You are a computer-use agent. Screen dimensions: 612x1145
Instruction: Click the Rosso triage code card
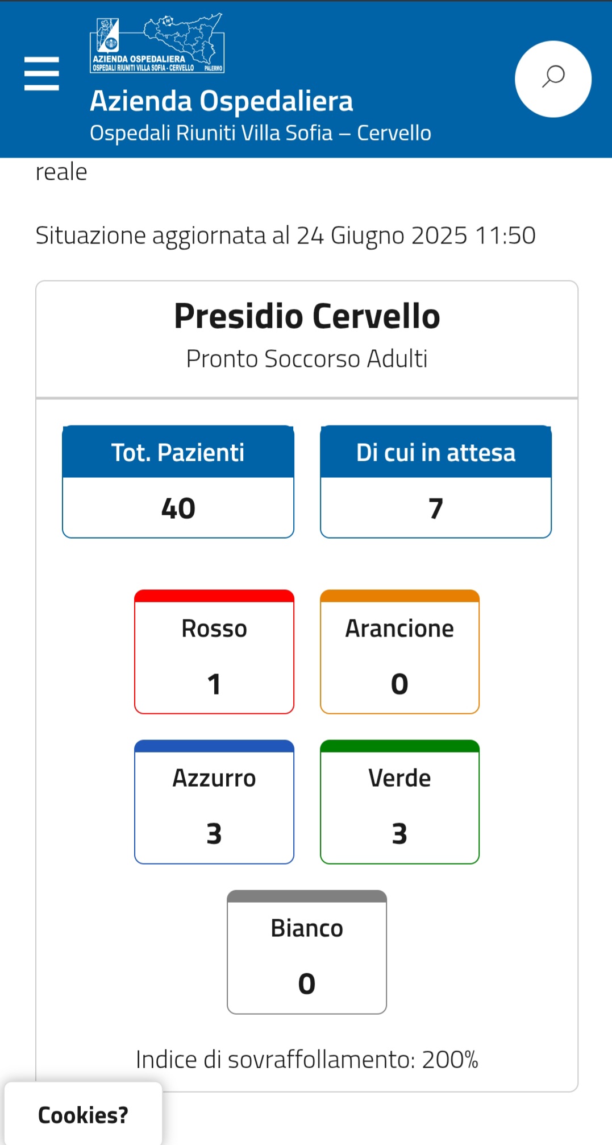pos(214,652)
